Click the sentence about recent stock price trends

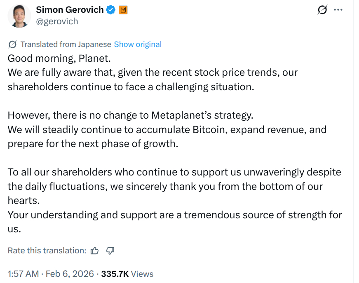[153, 73]
